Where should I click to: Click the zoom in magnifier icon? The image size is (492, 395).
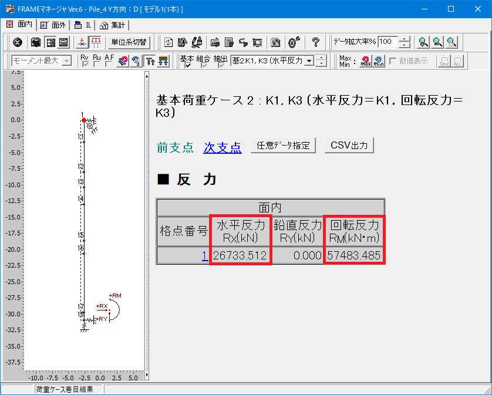[x=422, y=42]
